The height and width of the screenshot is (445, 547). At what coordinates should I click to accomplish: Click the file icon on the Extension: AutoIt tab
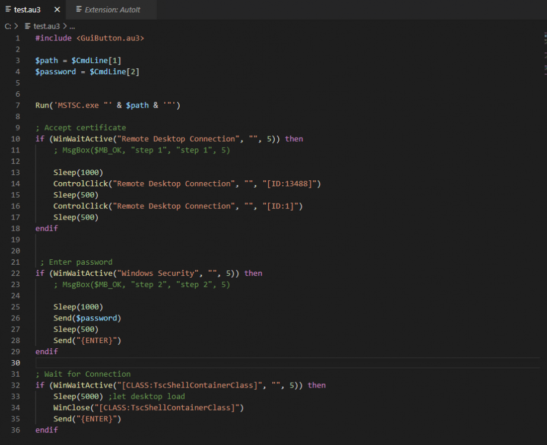(x=79, y=9)
